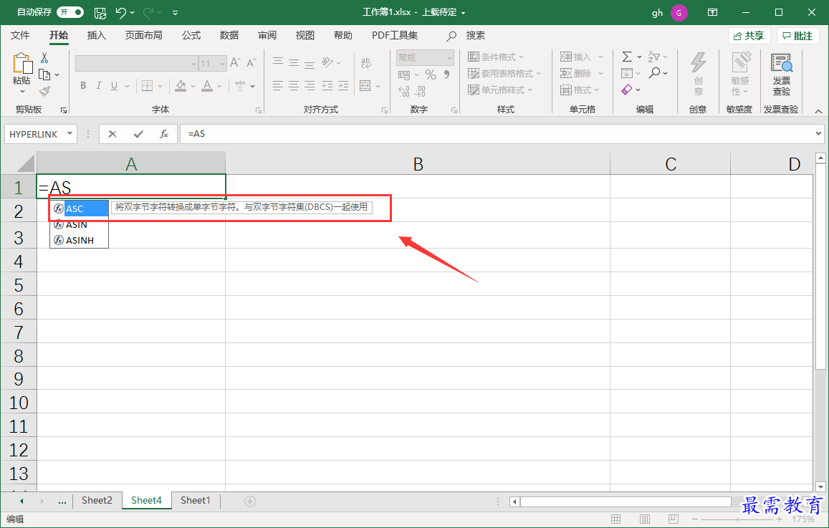The height and width of the screenshot is (528, 829).
Task: Click the 批注 comments button
Action: pos(797,36)
